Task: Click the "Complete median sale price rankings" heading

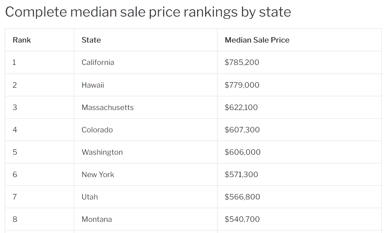Action: click(x=148, y=12)
